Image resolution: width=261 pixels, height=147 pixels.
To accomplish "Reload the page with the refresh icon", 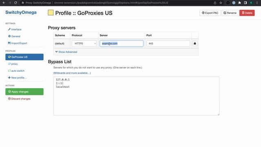I will point(15,3).
